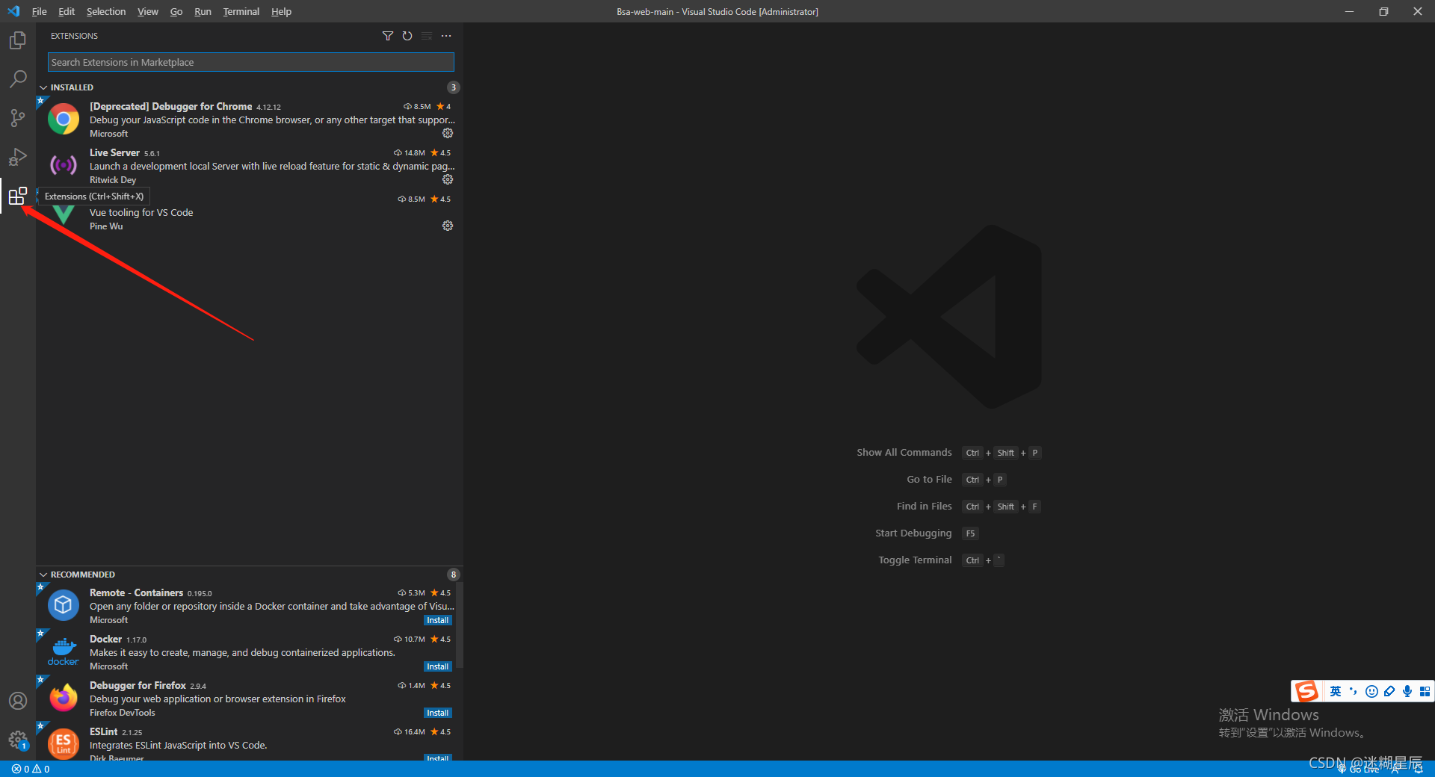This screenshot has width=1435, height=777.
Task: Open Sogou voice input microphone
Action: click(1407, 691)
